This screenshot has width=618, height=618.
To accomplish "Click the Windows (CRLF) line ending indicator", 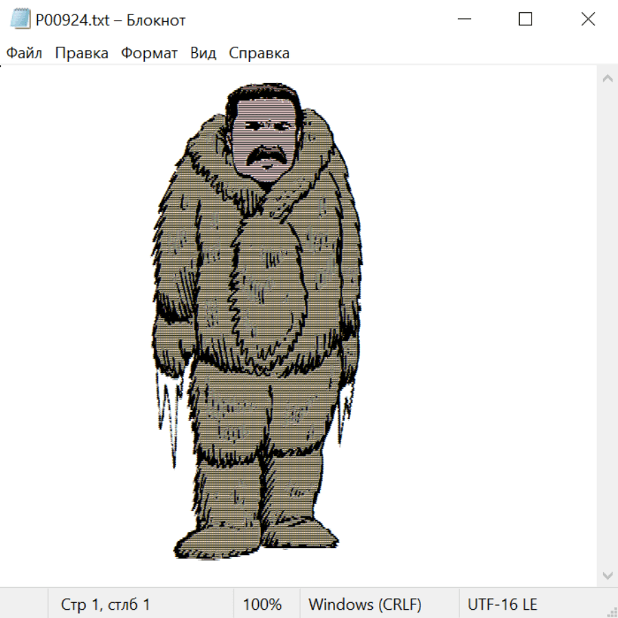I will (x=365, y=605).
